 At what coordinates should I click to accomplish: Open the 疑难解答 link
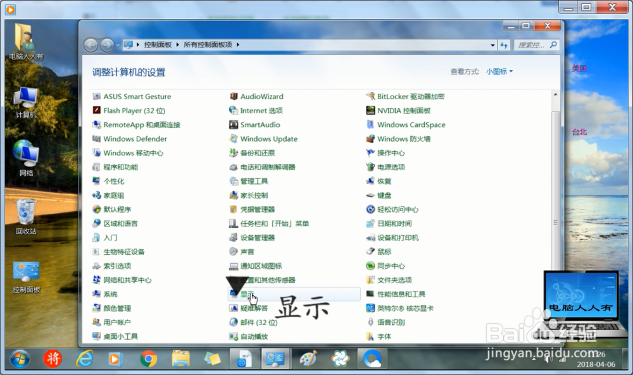point(254,308)
